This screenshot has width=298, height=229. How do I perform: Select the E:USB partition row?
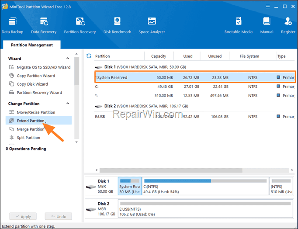(x=194, y=116)
